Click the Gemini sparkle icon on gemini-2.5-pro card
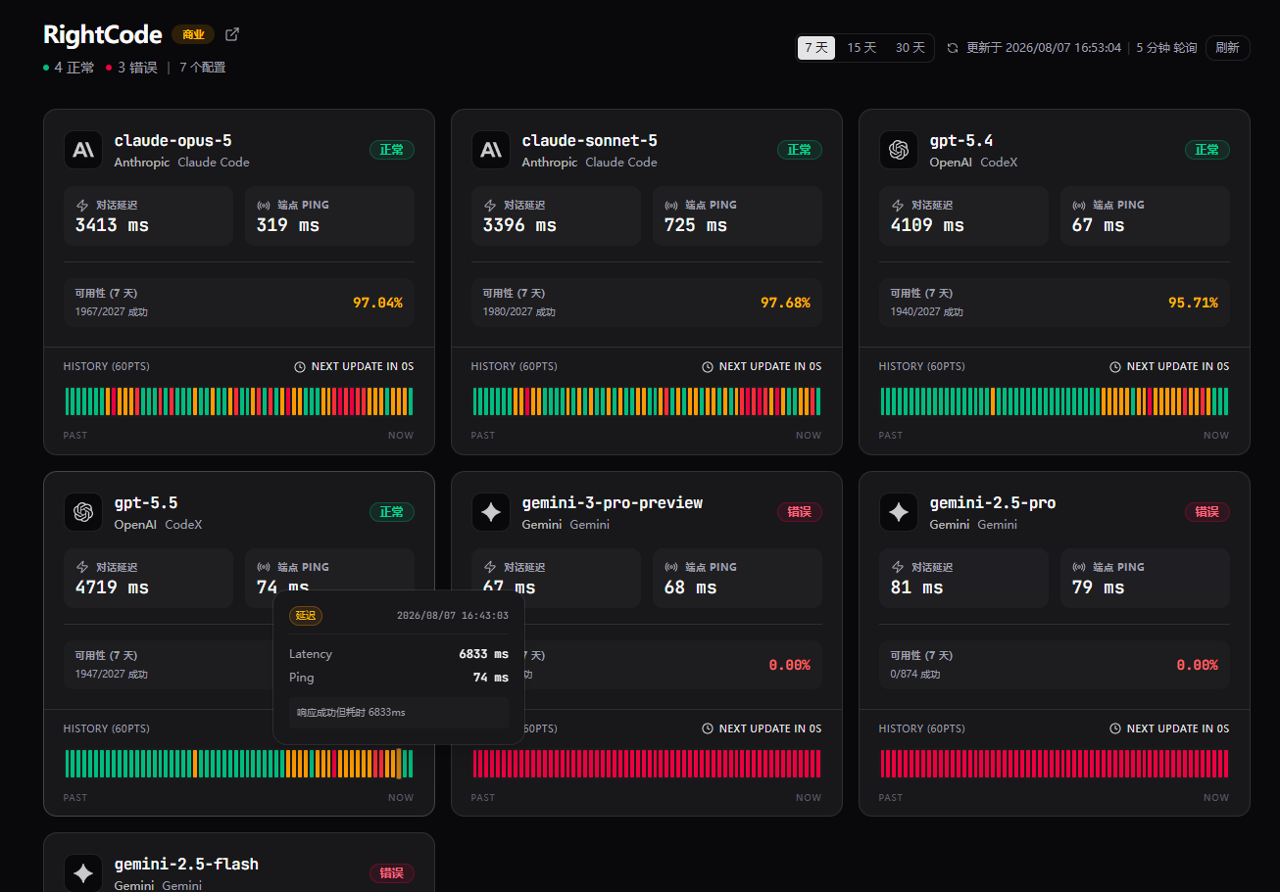The image size is (1280, 892). [899, 512]
